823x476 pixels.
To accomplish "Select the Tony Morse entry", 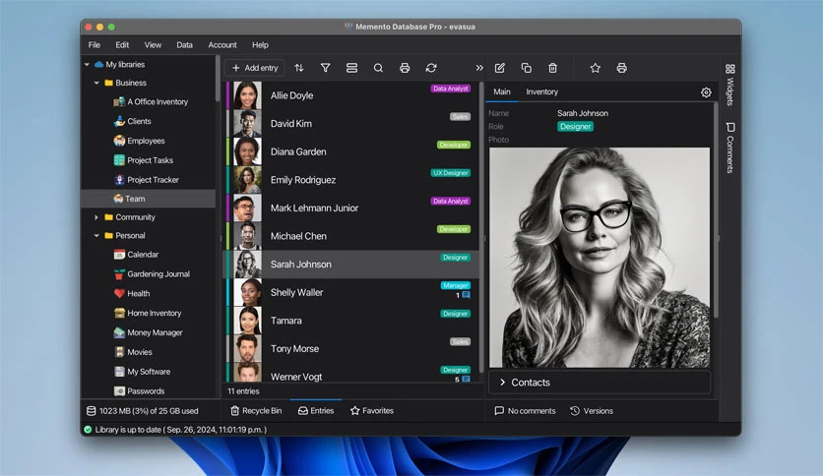I will tap(351, 348).
